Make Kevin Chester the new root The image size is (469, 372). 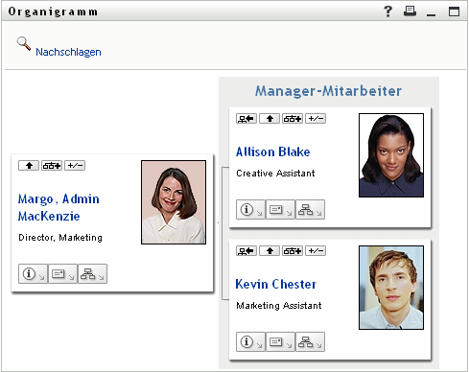coord(246,251)
